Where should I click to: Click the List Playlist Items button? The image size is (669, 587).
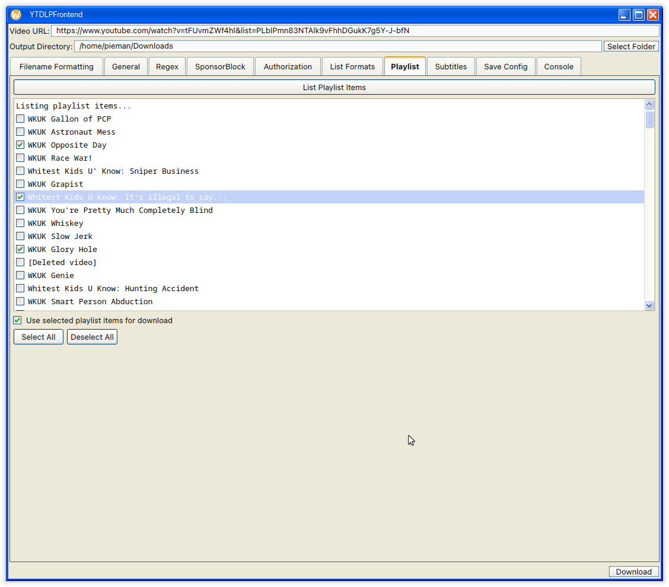point(334,87)
